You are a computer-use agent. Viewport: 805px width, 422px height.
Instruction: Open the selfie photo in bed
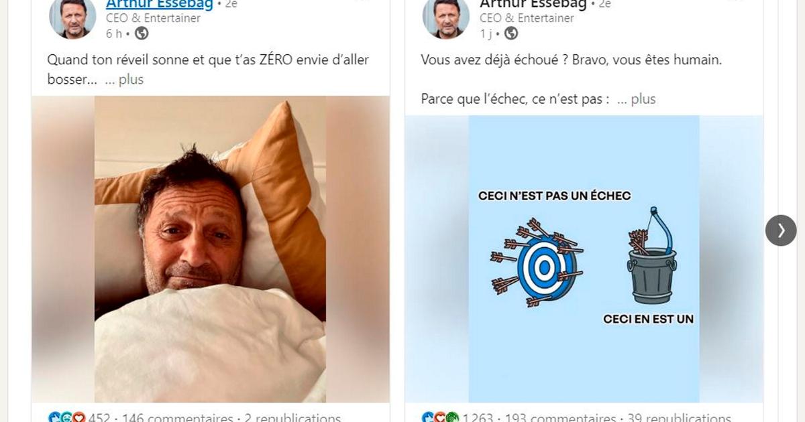click(211, 249)
